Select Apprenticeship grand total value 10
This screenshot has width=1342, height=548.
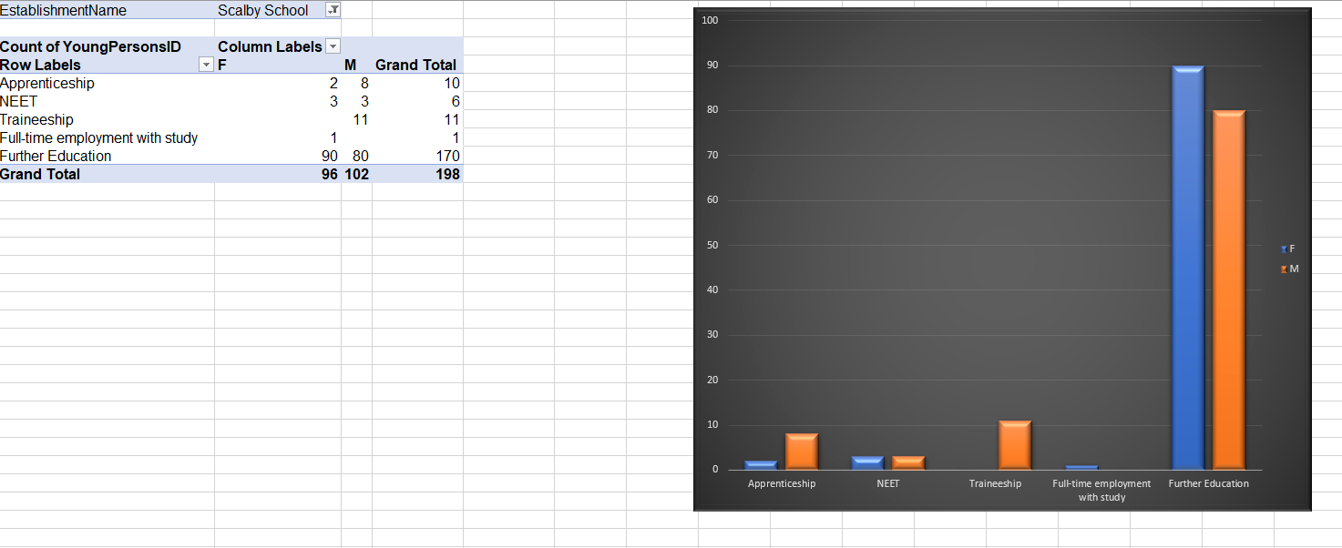(x=417, y=83)
